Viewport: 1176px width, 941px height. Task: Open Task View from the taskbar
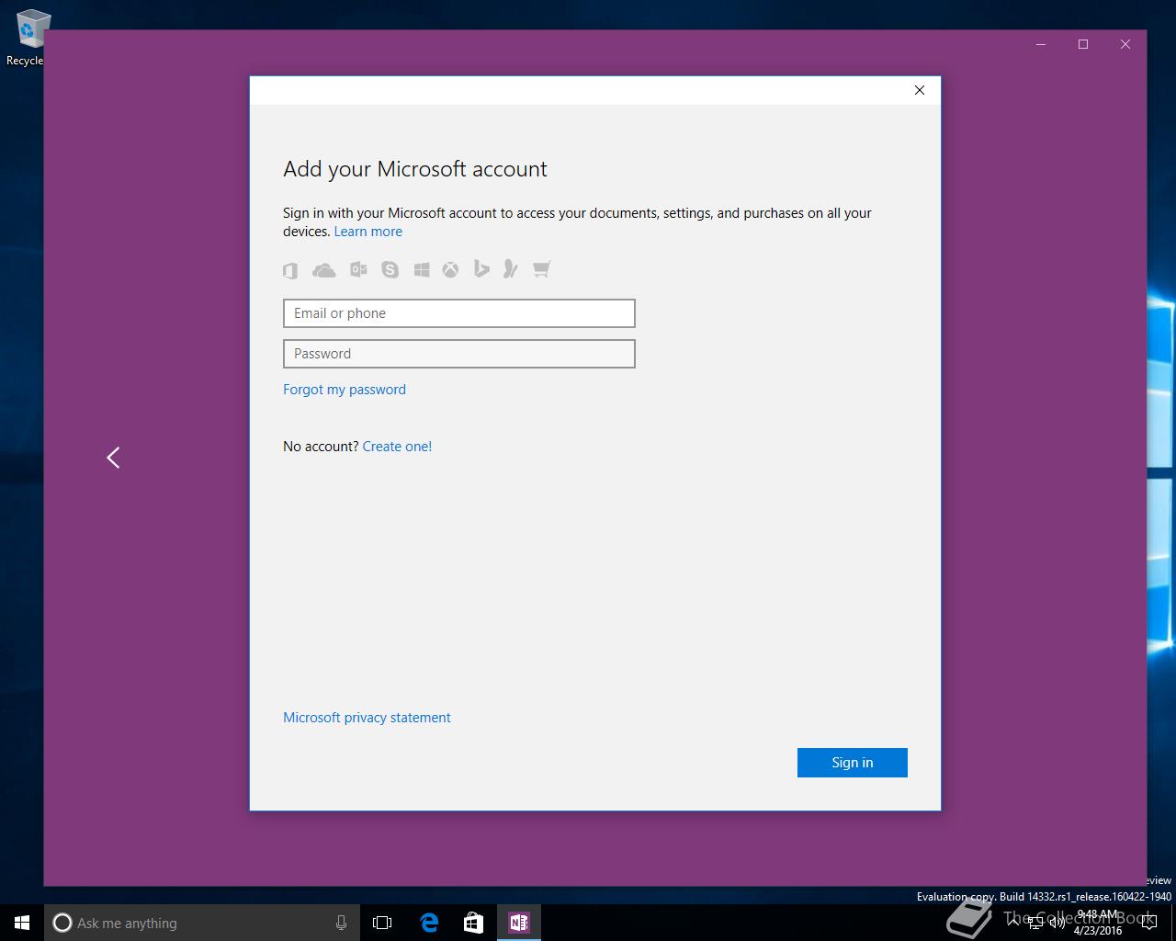[382, 923]
